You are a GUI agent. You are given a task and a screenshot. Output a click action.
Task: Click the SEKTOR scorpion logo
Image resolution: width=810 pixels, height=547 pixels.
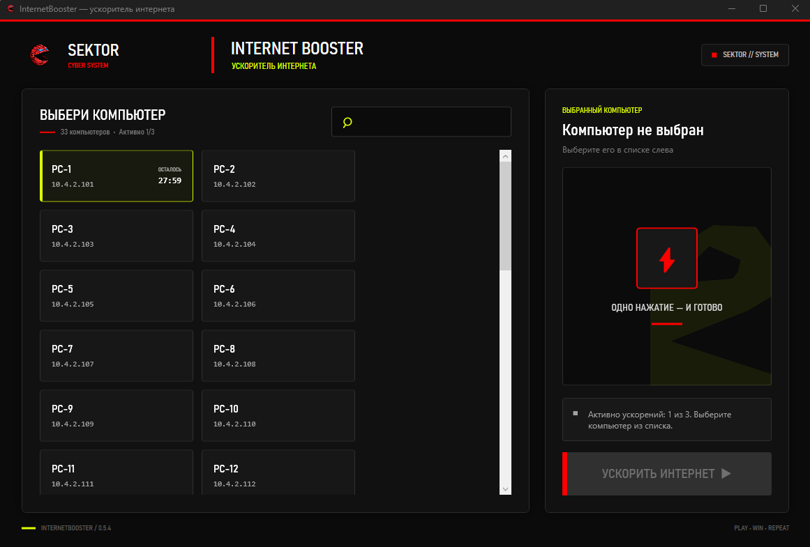click(x=40, y=54)
